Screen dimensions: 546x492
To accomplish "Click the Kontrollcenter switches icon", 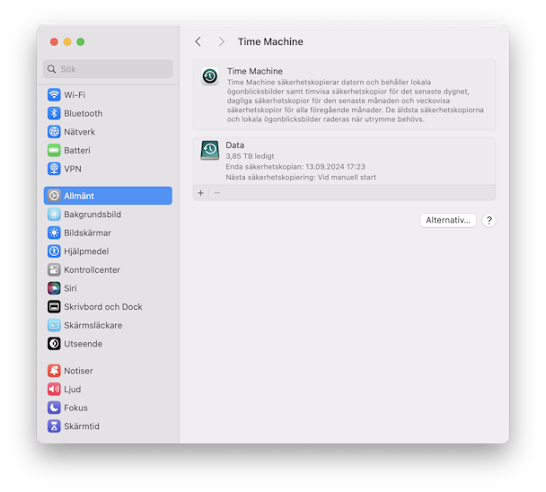I will point(54,269).
